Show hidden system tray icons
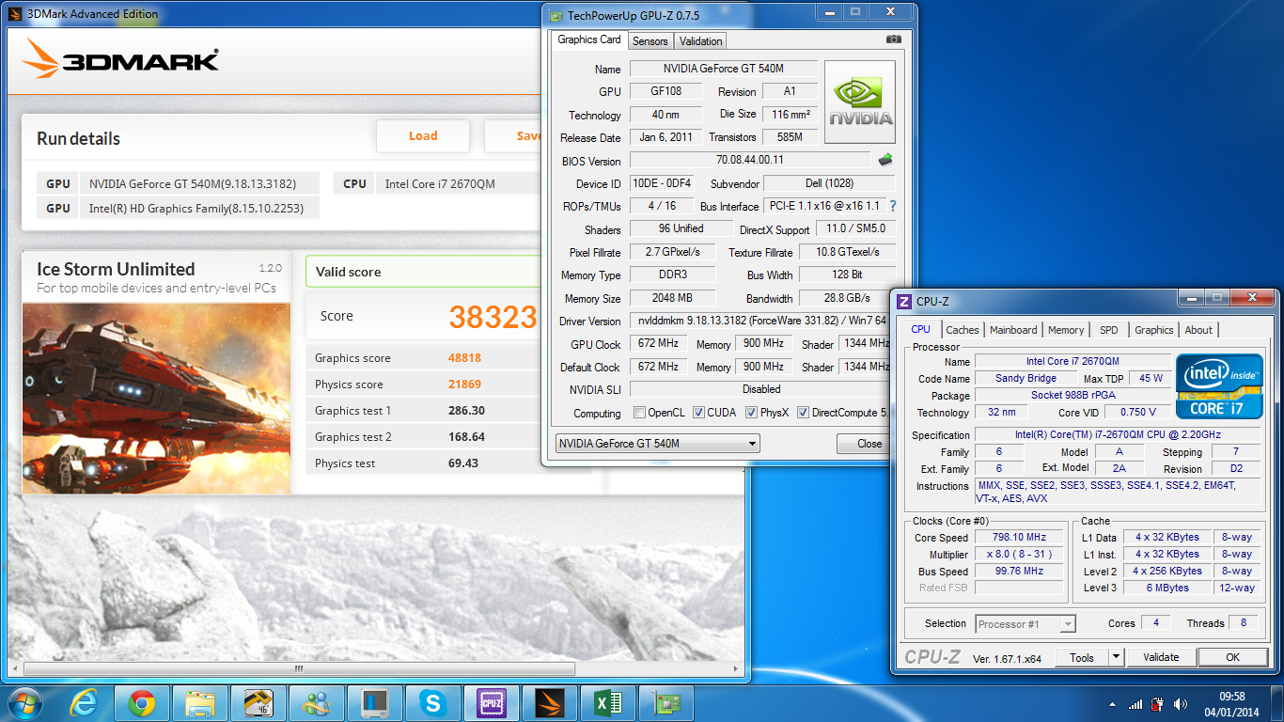The height and width of the screenshot is (722, 1284). [1114, 704]
